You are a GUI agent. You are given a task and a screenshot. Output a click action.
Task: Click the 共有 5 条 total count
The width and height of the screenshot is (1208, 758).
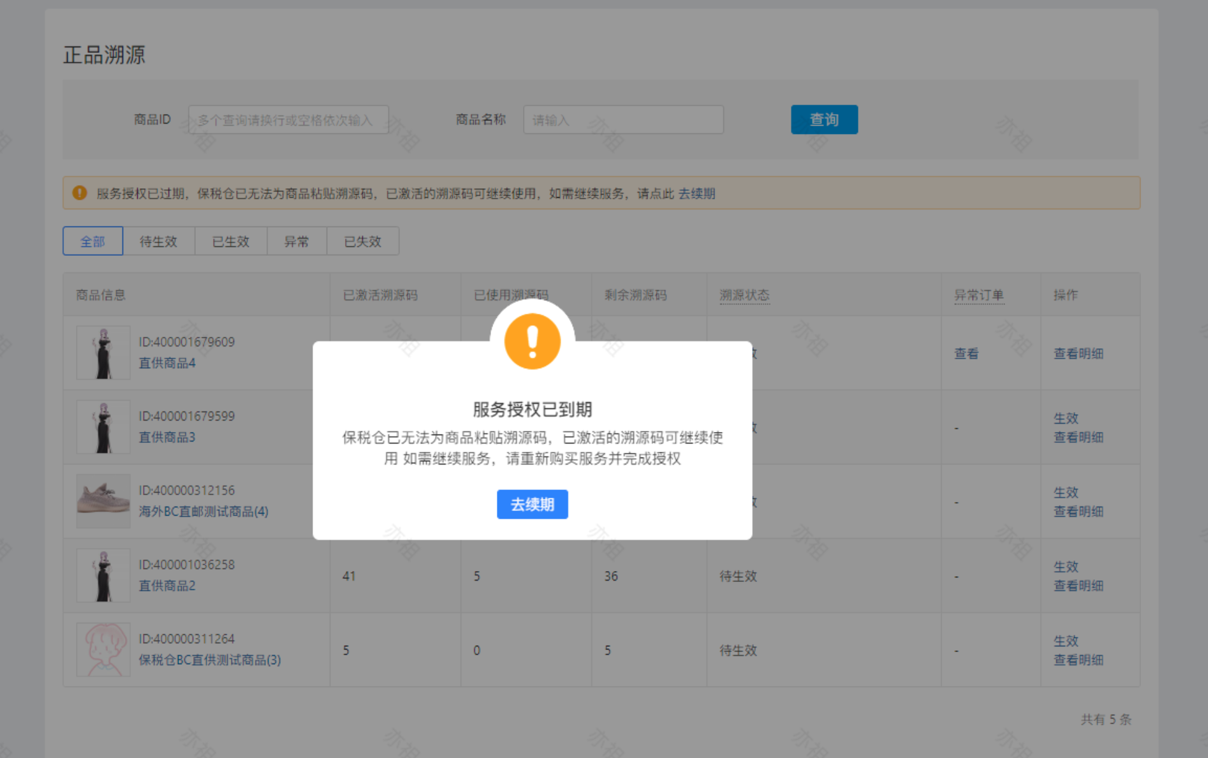click(x=1106, y=719)
